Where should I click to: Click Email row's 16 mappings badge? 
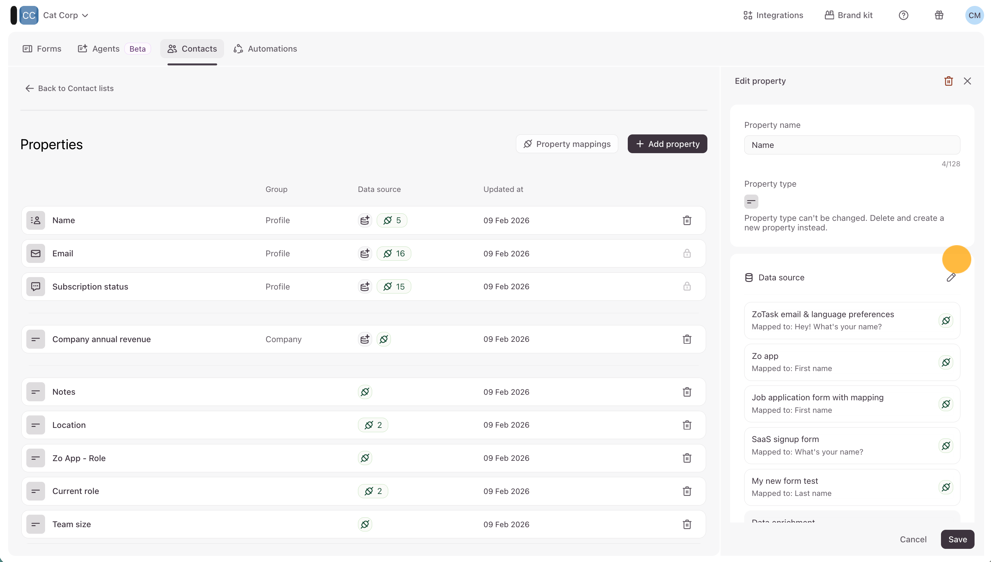(x=393, y=254)
